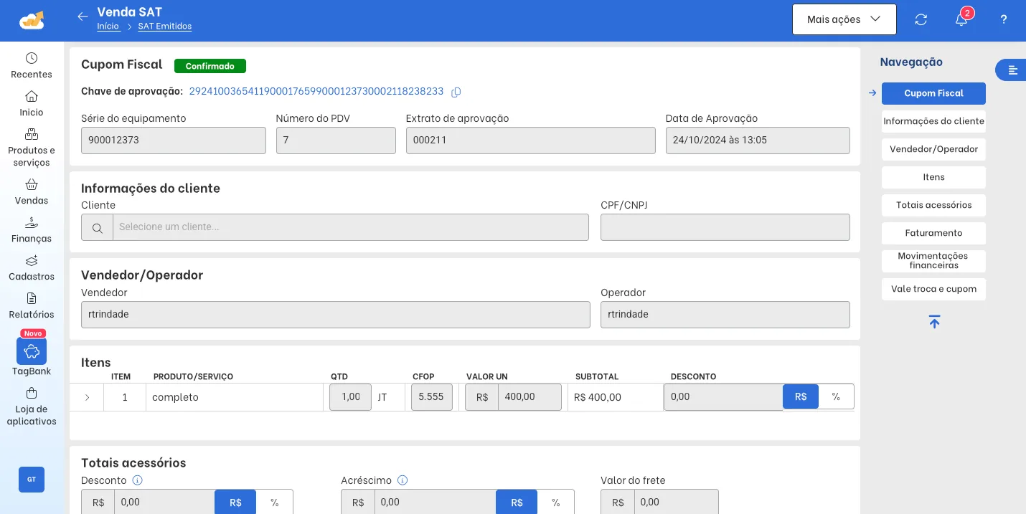Image resolution: width=1026 pixels, height=514 pixels.
Task: Navigate to Vale troca e cupom
Action: coord(933,289)
